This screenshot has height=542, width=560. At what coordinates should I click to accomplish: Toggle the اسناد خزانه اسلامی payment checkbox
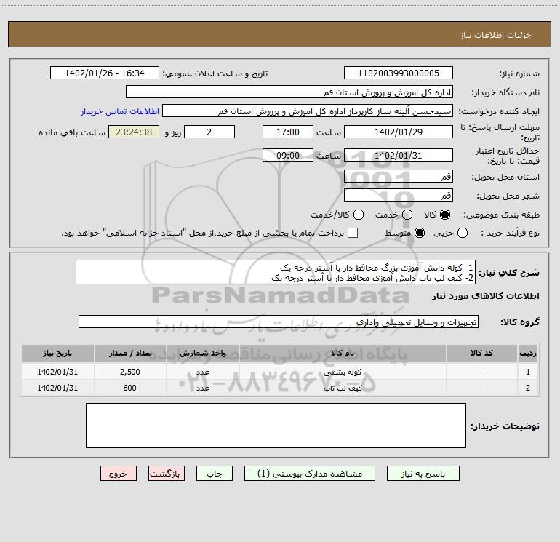click(x=353, y=233)
